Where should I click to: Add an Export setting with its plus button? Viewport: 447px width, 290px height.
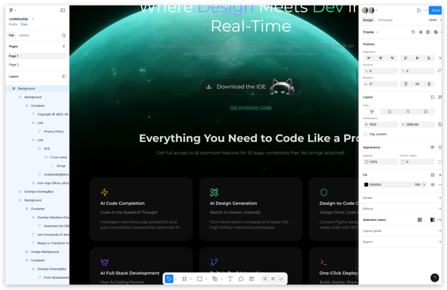440,242
